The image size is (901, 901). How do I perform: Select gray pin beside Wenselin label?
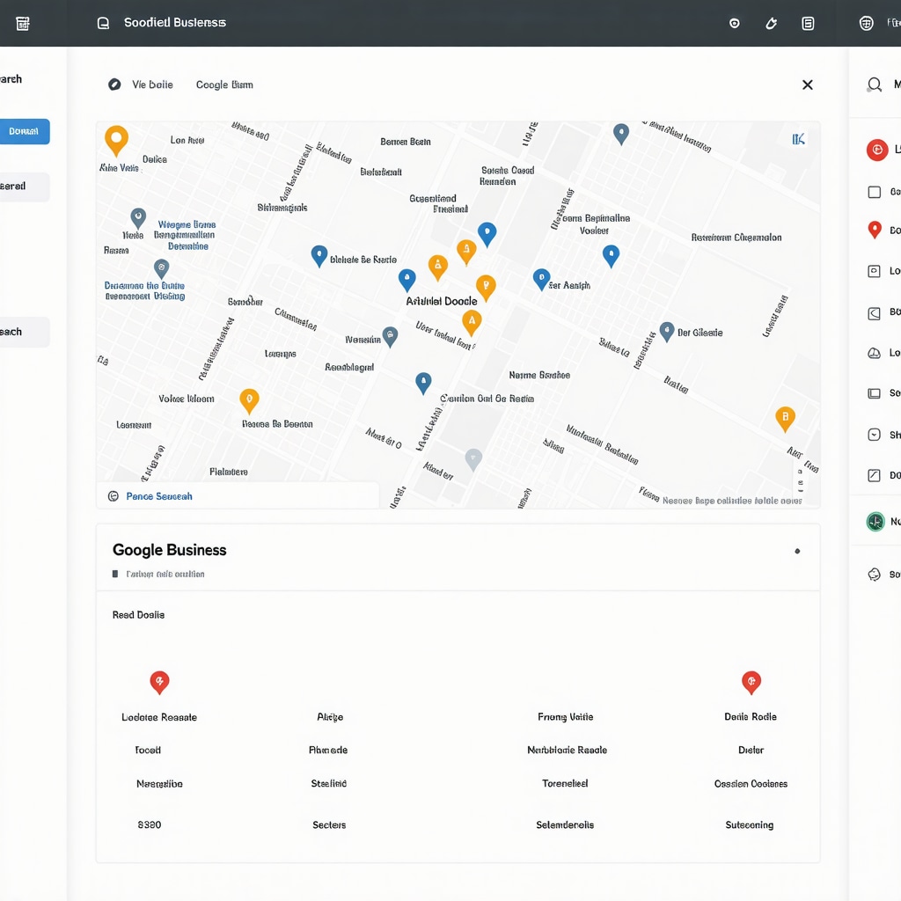pos(390,337)
